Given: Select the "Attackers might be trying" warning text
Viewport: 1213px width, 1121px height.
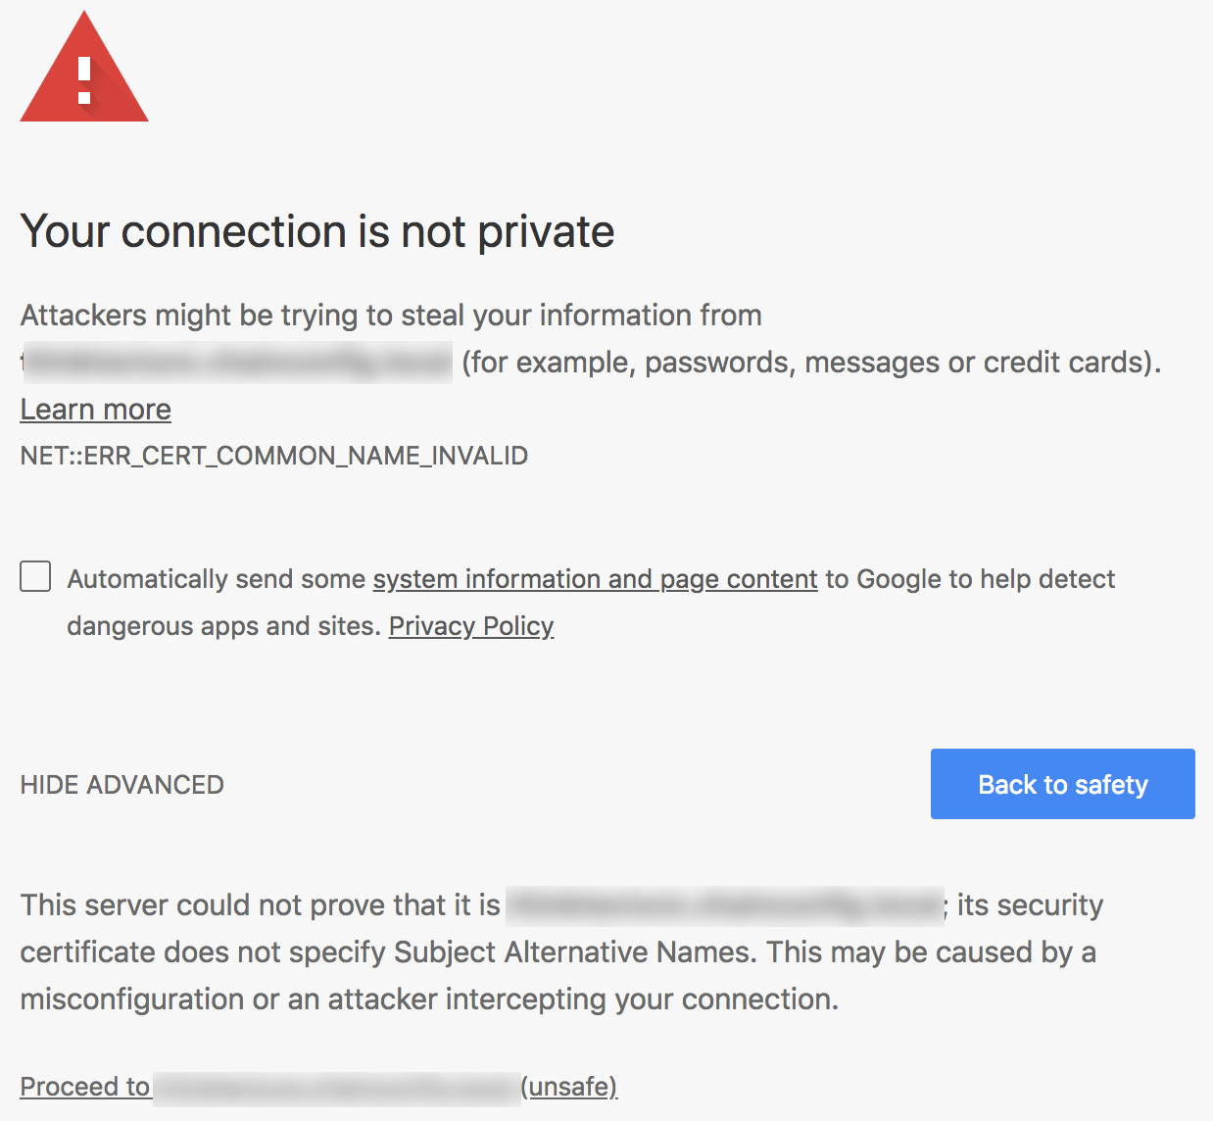Looking at the screenshot, I should (391, 315).
